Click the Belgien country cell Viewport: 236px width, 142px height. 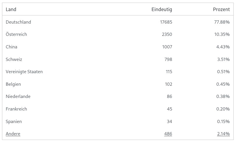tap(13, 84)
